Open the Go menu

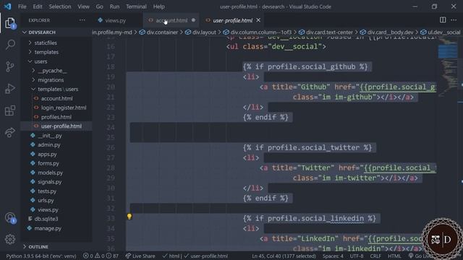pyautogui.click(x=100, y=6)
